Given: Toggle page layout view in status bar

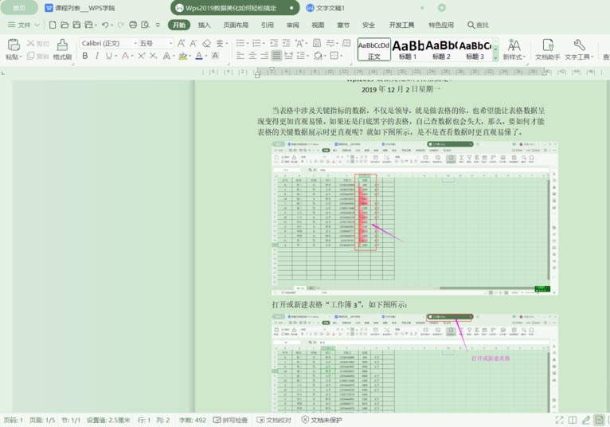Looking at the screenshot, I should (599, 420).
